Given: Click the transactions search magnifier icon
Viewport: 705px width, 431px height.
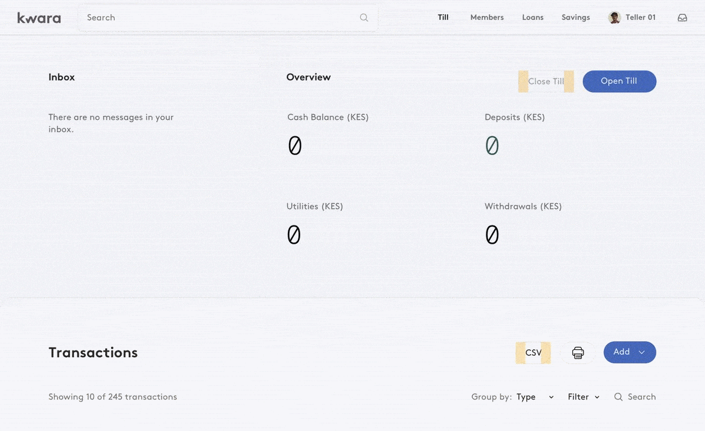Looking at the screenshot, I should [618, 397].
